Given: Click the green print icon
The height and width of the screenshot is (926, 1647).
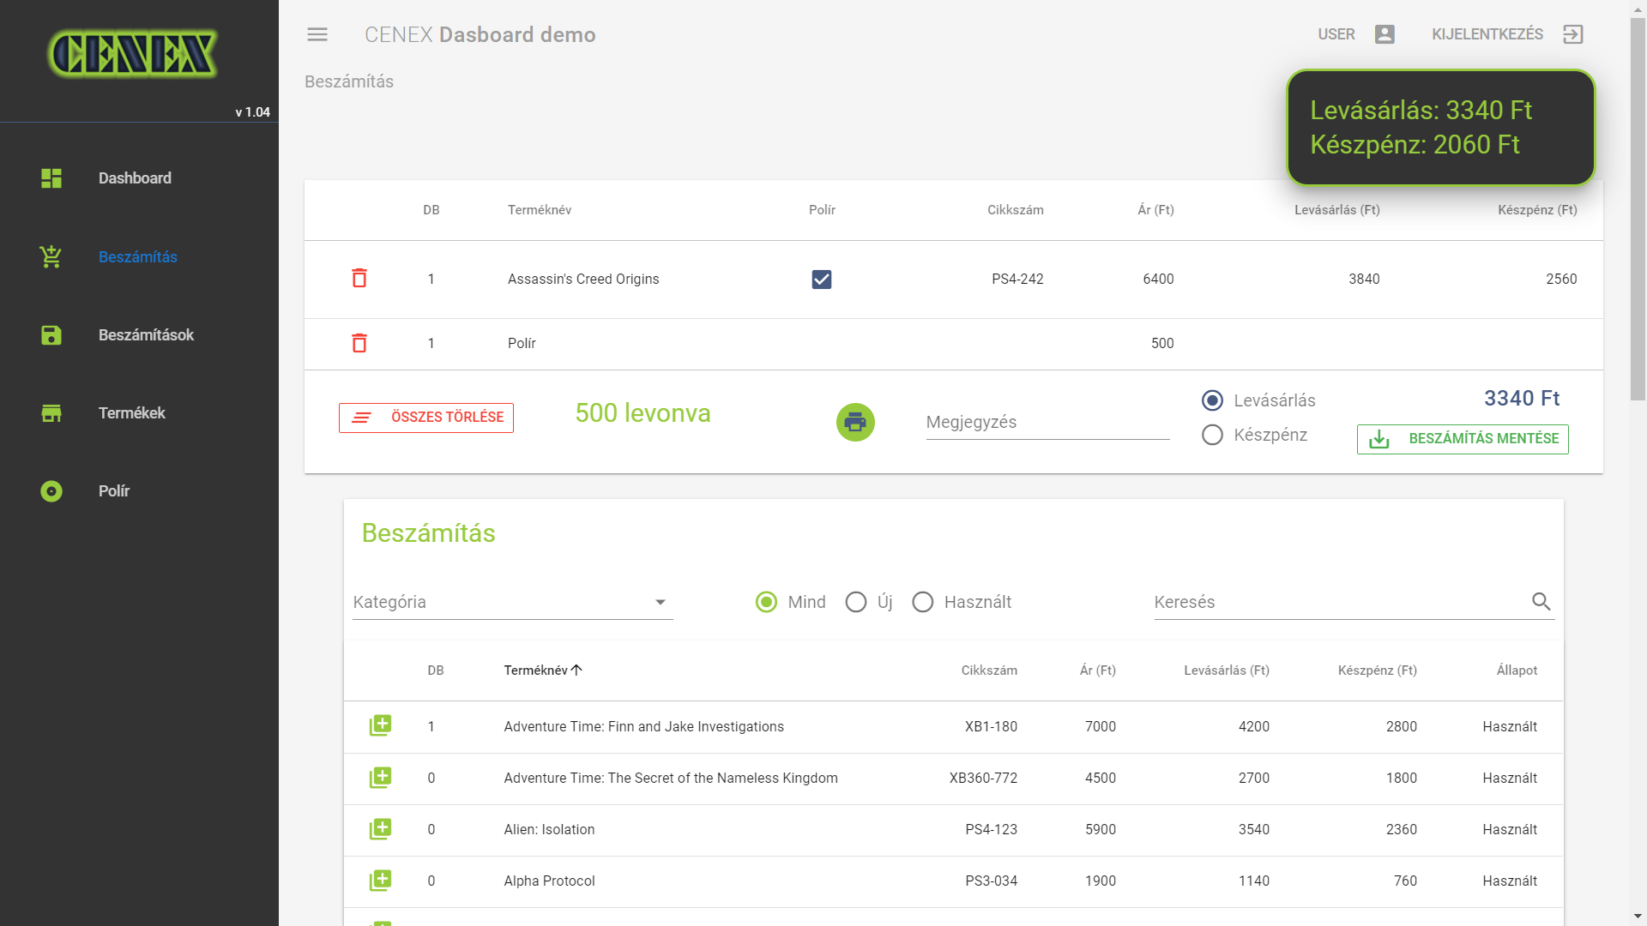Looking at the screenshot, I should 855,422.
